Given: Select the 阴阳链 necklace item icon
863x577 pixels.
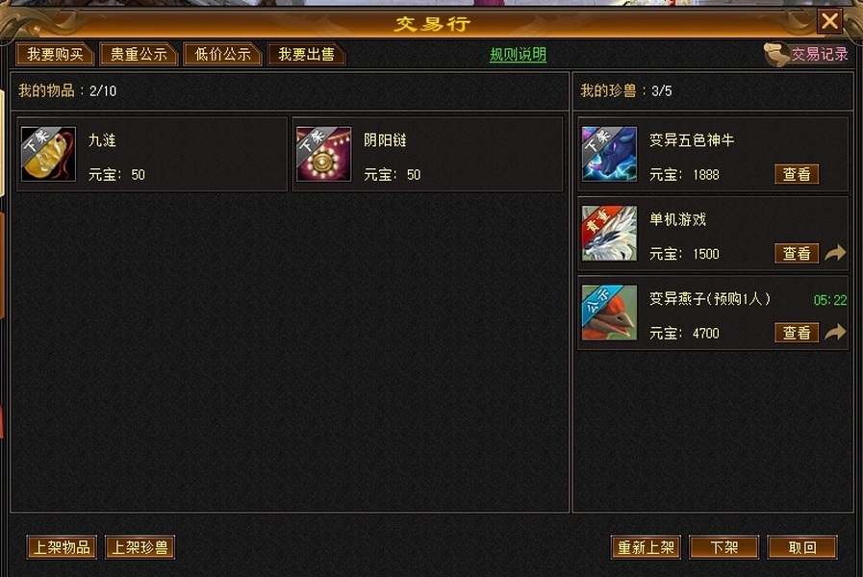Looking at the screenshot, I should click(x=323, y=154).
